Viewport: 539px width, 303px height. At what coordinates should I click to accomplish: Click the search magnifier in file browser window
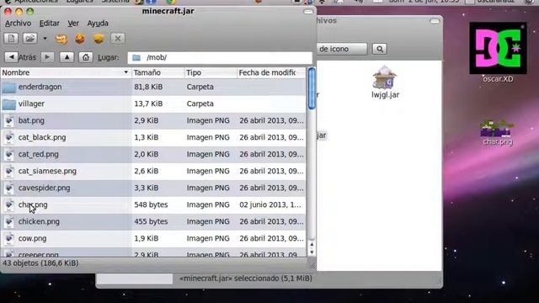(380, 49)
